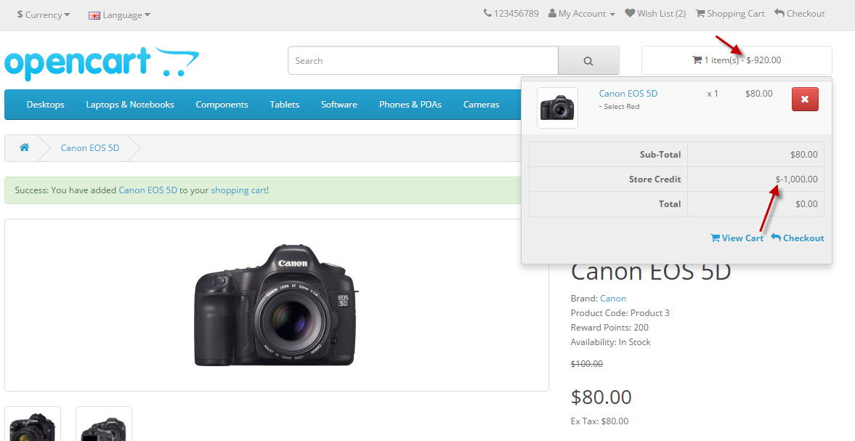Click the Sub-Total $80.00 value
Screen dimensions: 855x441
coord(803,155)
